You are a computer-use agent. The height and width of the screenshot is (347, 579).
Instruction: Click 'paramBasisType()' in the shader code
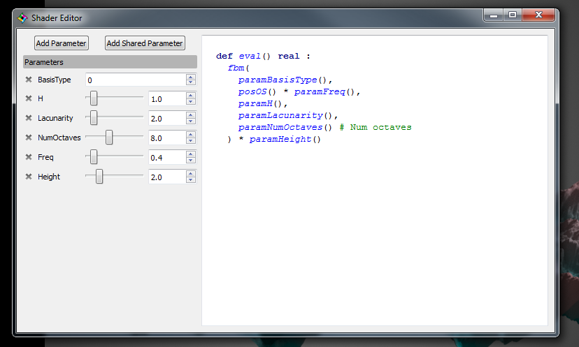(283, 80)
